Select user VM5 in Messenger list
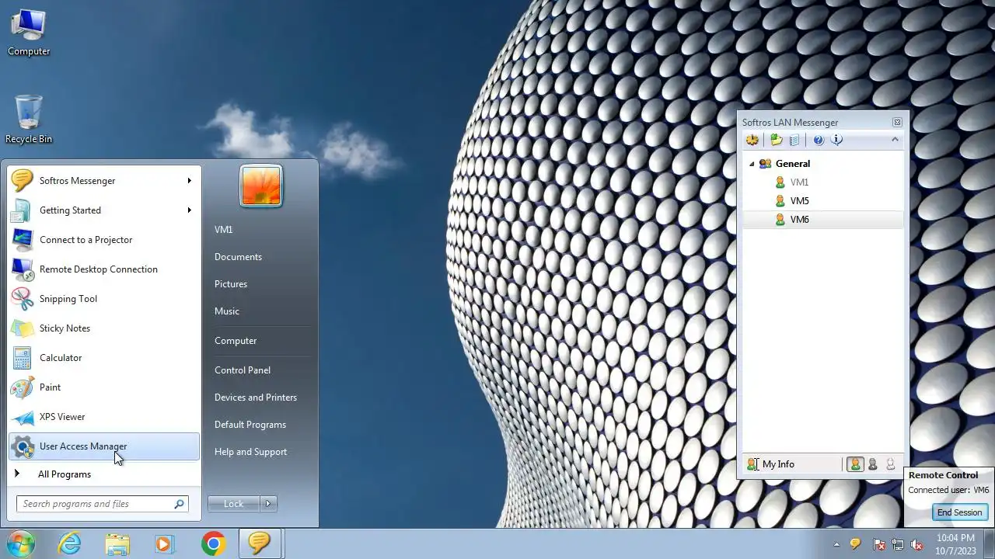This screenshot has width=995, height=559. 799,201
